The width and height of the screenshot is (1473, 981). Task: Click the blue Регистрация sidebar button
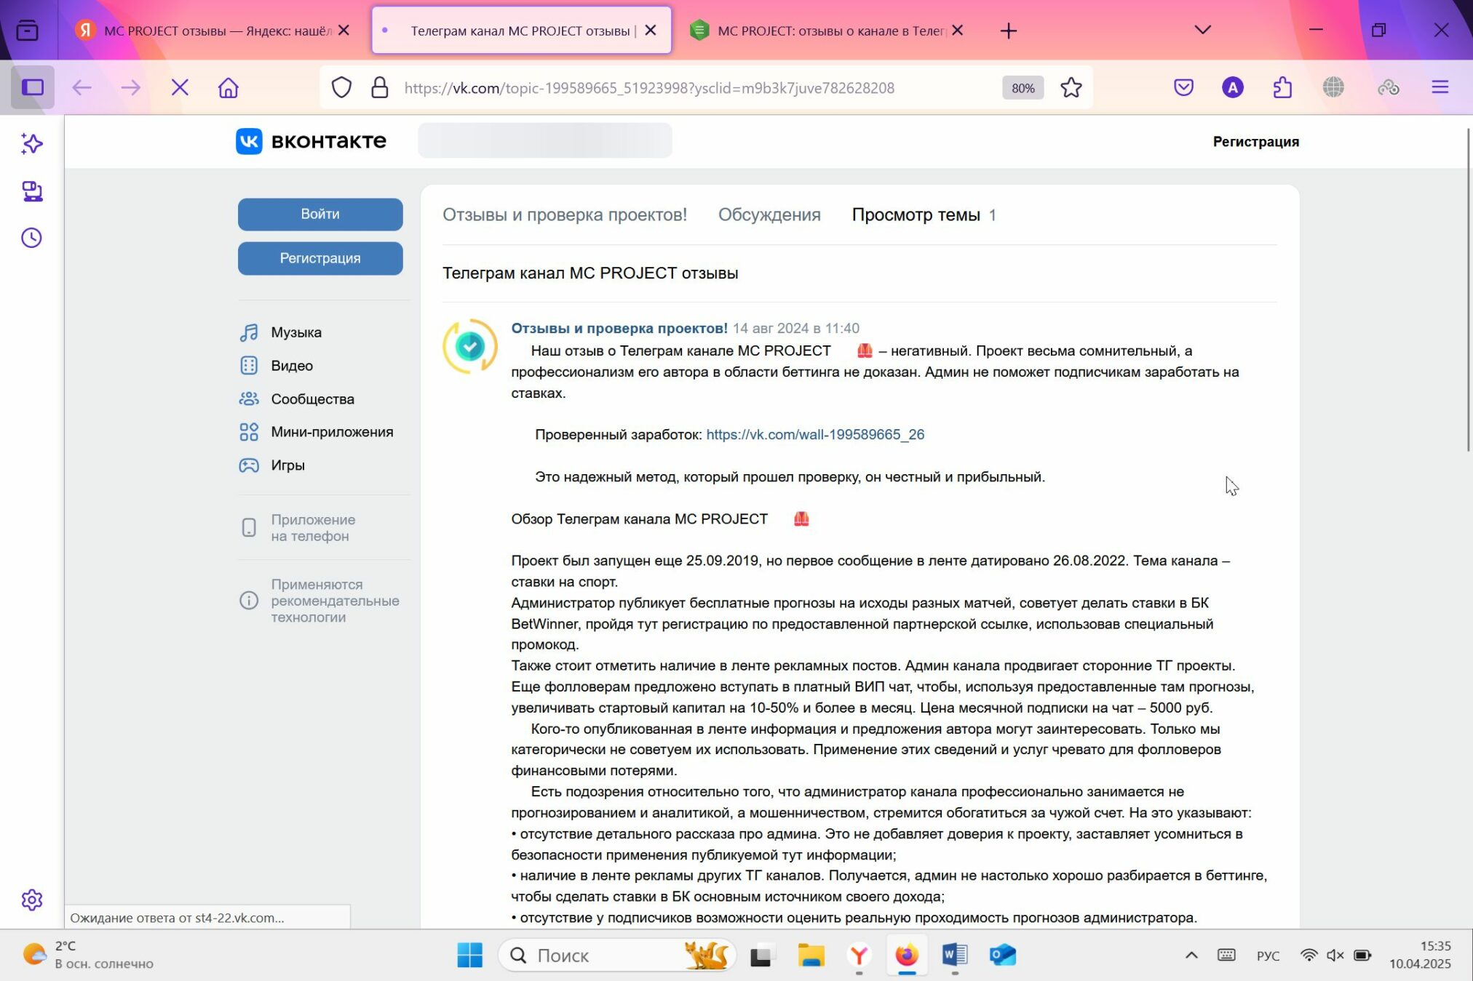point(320,258)
